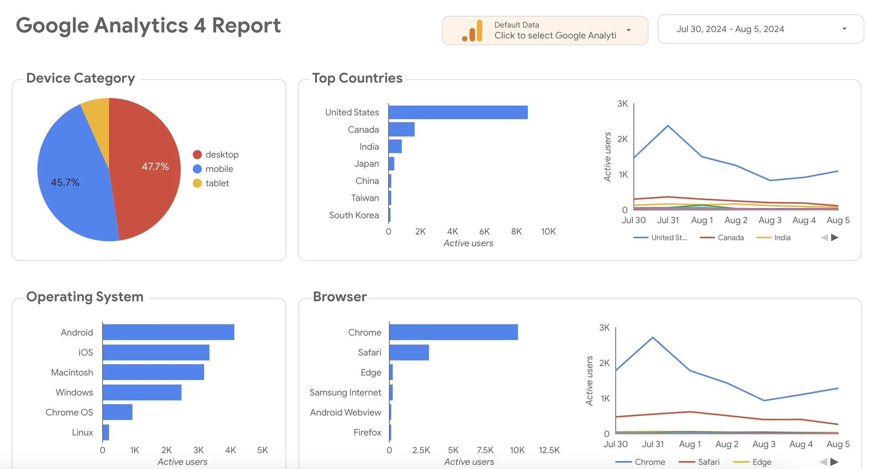Screen dimensions: 870x469
Task: Click the Google Analytics logo icon
Action: point(472,31)
